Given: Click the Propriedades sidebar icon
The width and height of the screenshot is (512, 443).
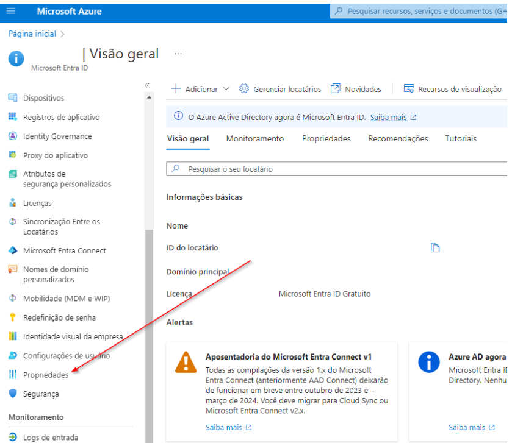Looking at the screenshot, I should [x=13, y=374].
